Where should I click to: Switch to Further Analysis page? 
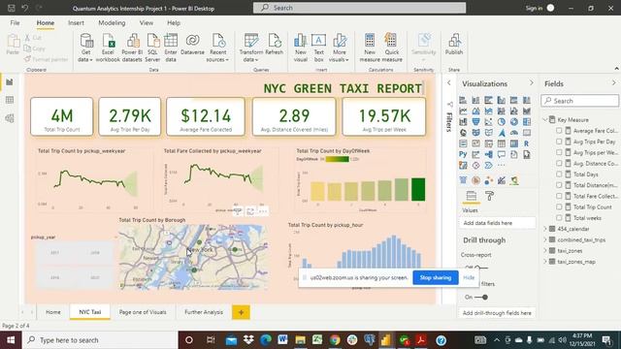[x=204, y=312]
